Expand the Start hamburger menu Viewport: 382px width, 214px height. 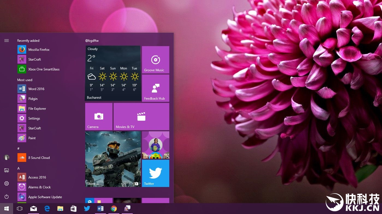click(x=7, y=41)
